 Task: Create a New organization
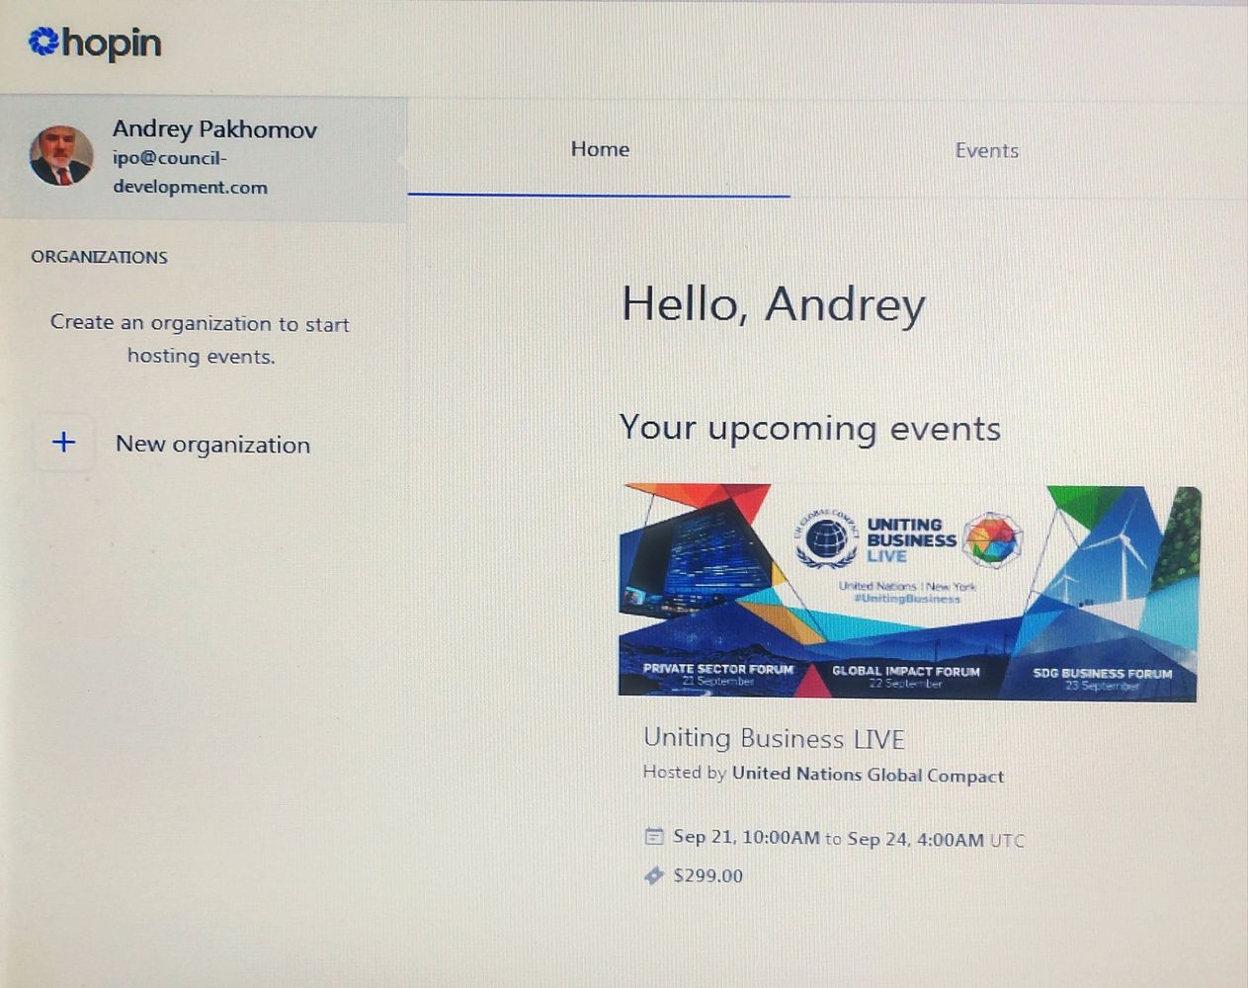[x=212, y=445]
